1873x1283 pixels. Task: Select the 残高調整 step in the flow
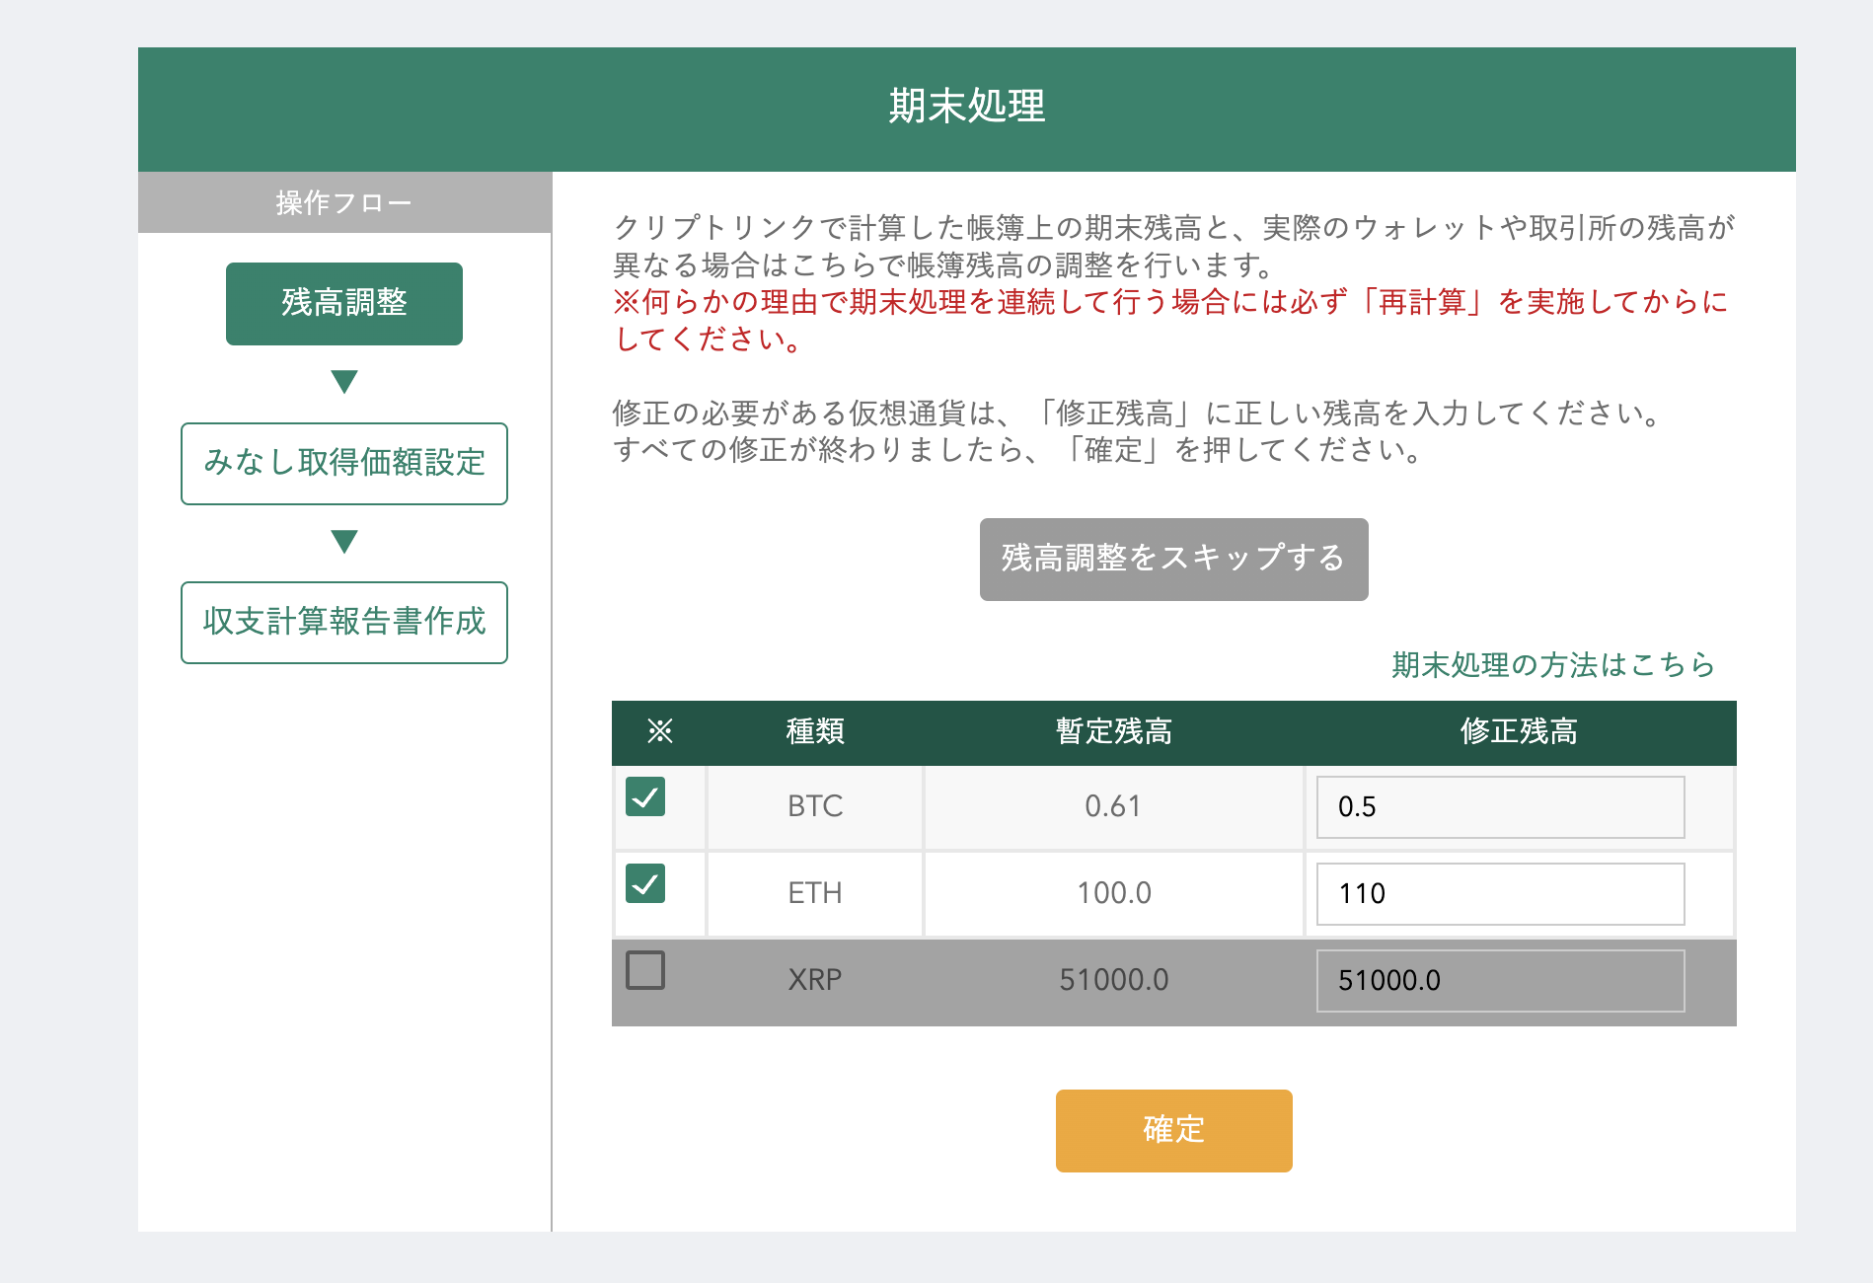click(x=344, y=304)
